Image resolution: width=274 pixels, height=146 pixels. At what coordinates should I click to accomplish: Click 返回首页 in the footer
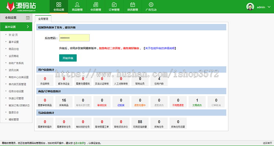pyautogui.click(x=267, y=143)
